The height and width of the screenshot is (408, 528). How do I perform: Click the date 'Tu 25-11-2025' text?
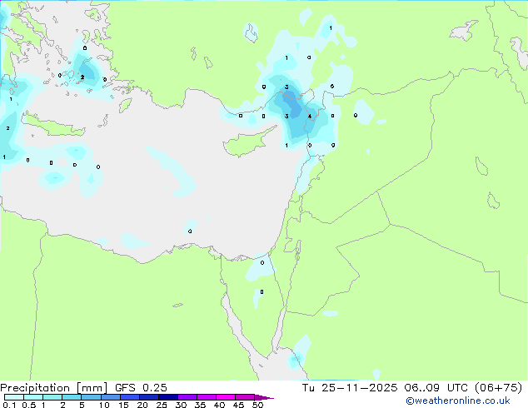(350, 388)
